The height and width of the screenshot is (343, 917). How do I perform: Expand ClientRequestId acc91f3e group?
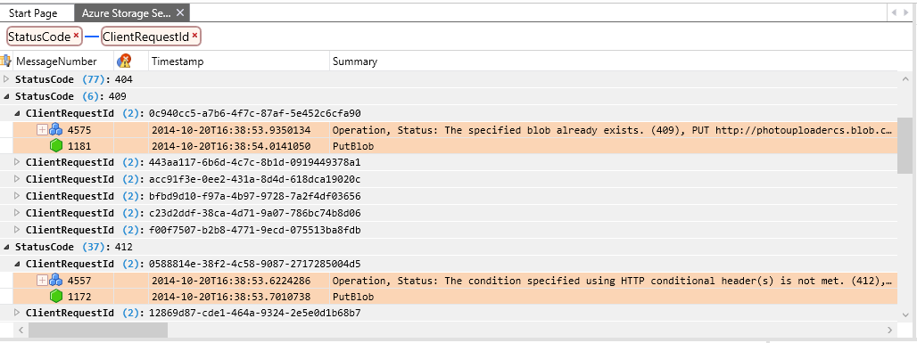(17, 179)
